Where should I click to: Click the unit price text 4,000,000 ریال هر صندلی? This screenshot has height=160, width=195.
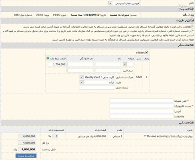coord(92,136)
